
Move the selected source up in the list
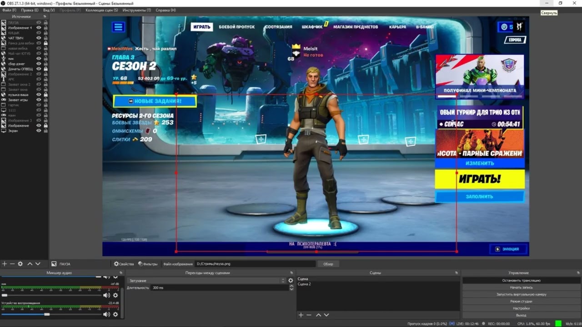[x=30, y=264]
